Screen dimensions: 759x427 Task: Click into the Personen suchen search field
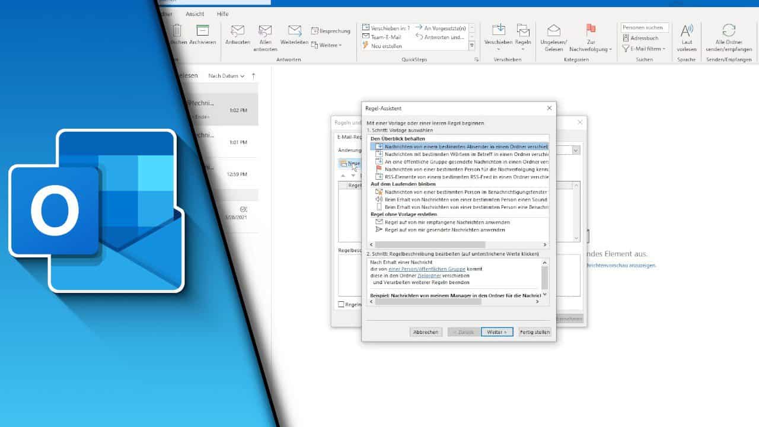click(645, 27)
